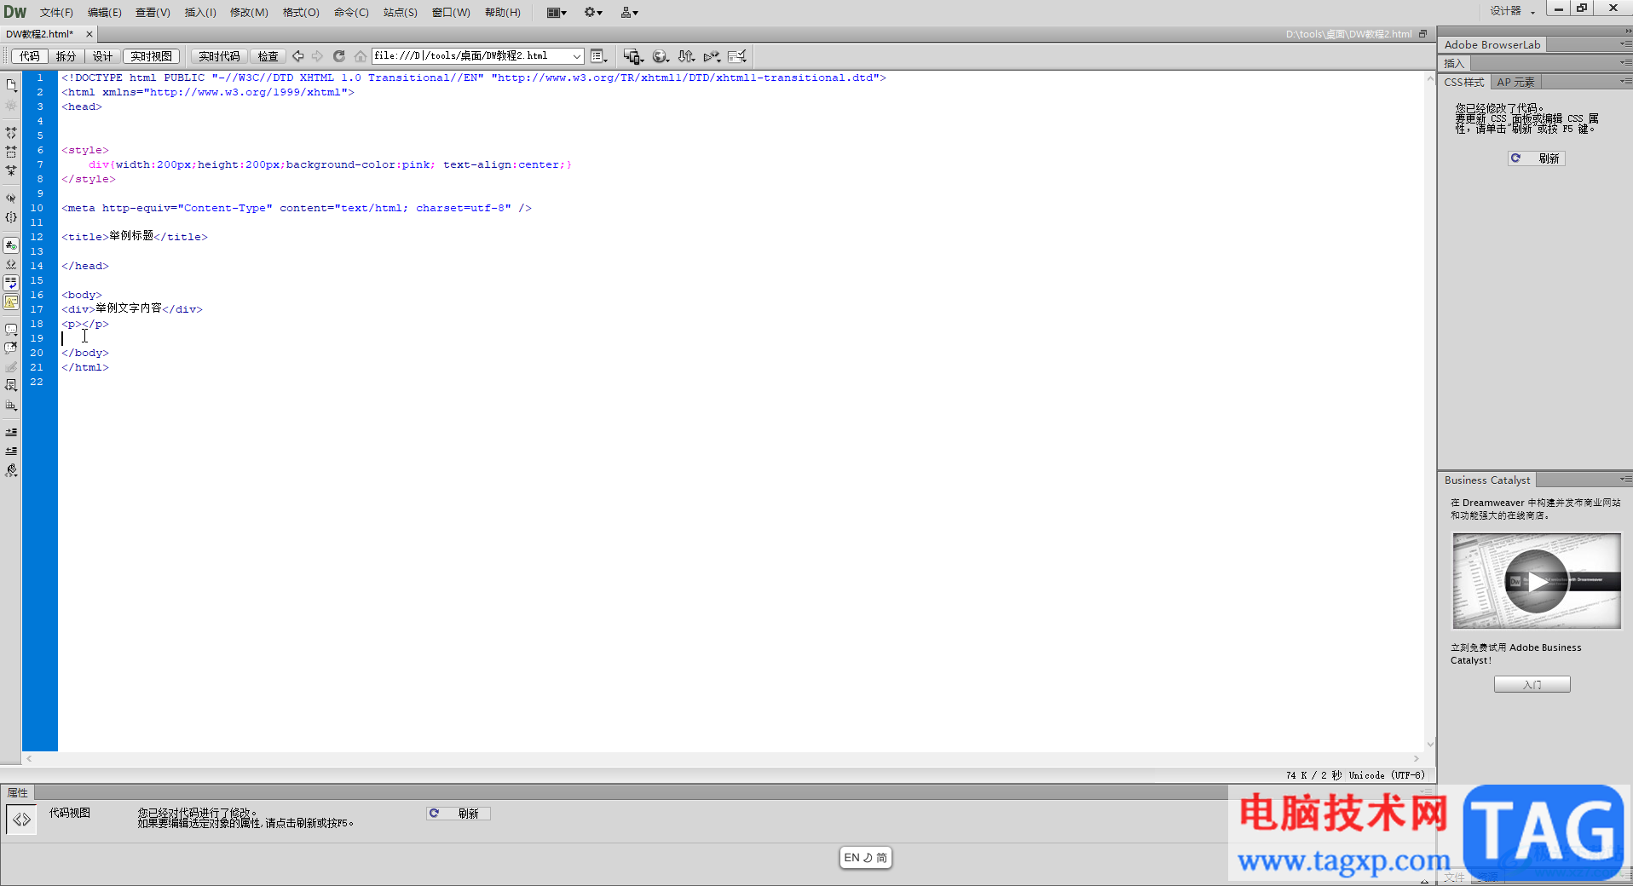This screenshot has height=886, width=1633.
Task: Expand all collapsed code sections
Action: (x=11, y=170)
